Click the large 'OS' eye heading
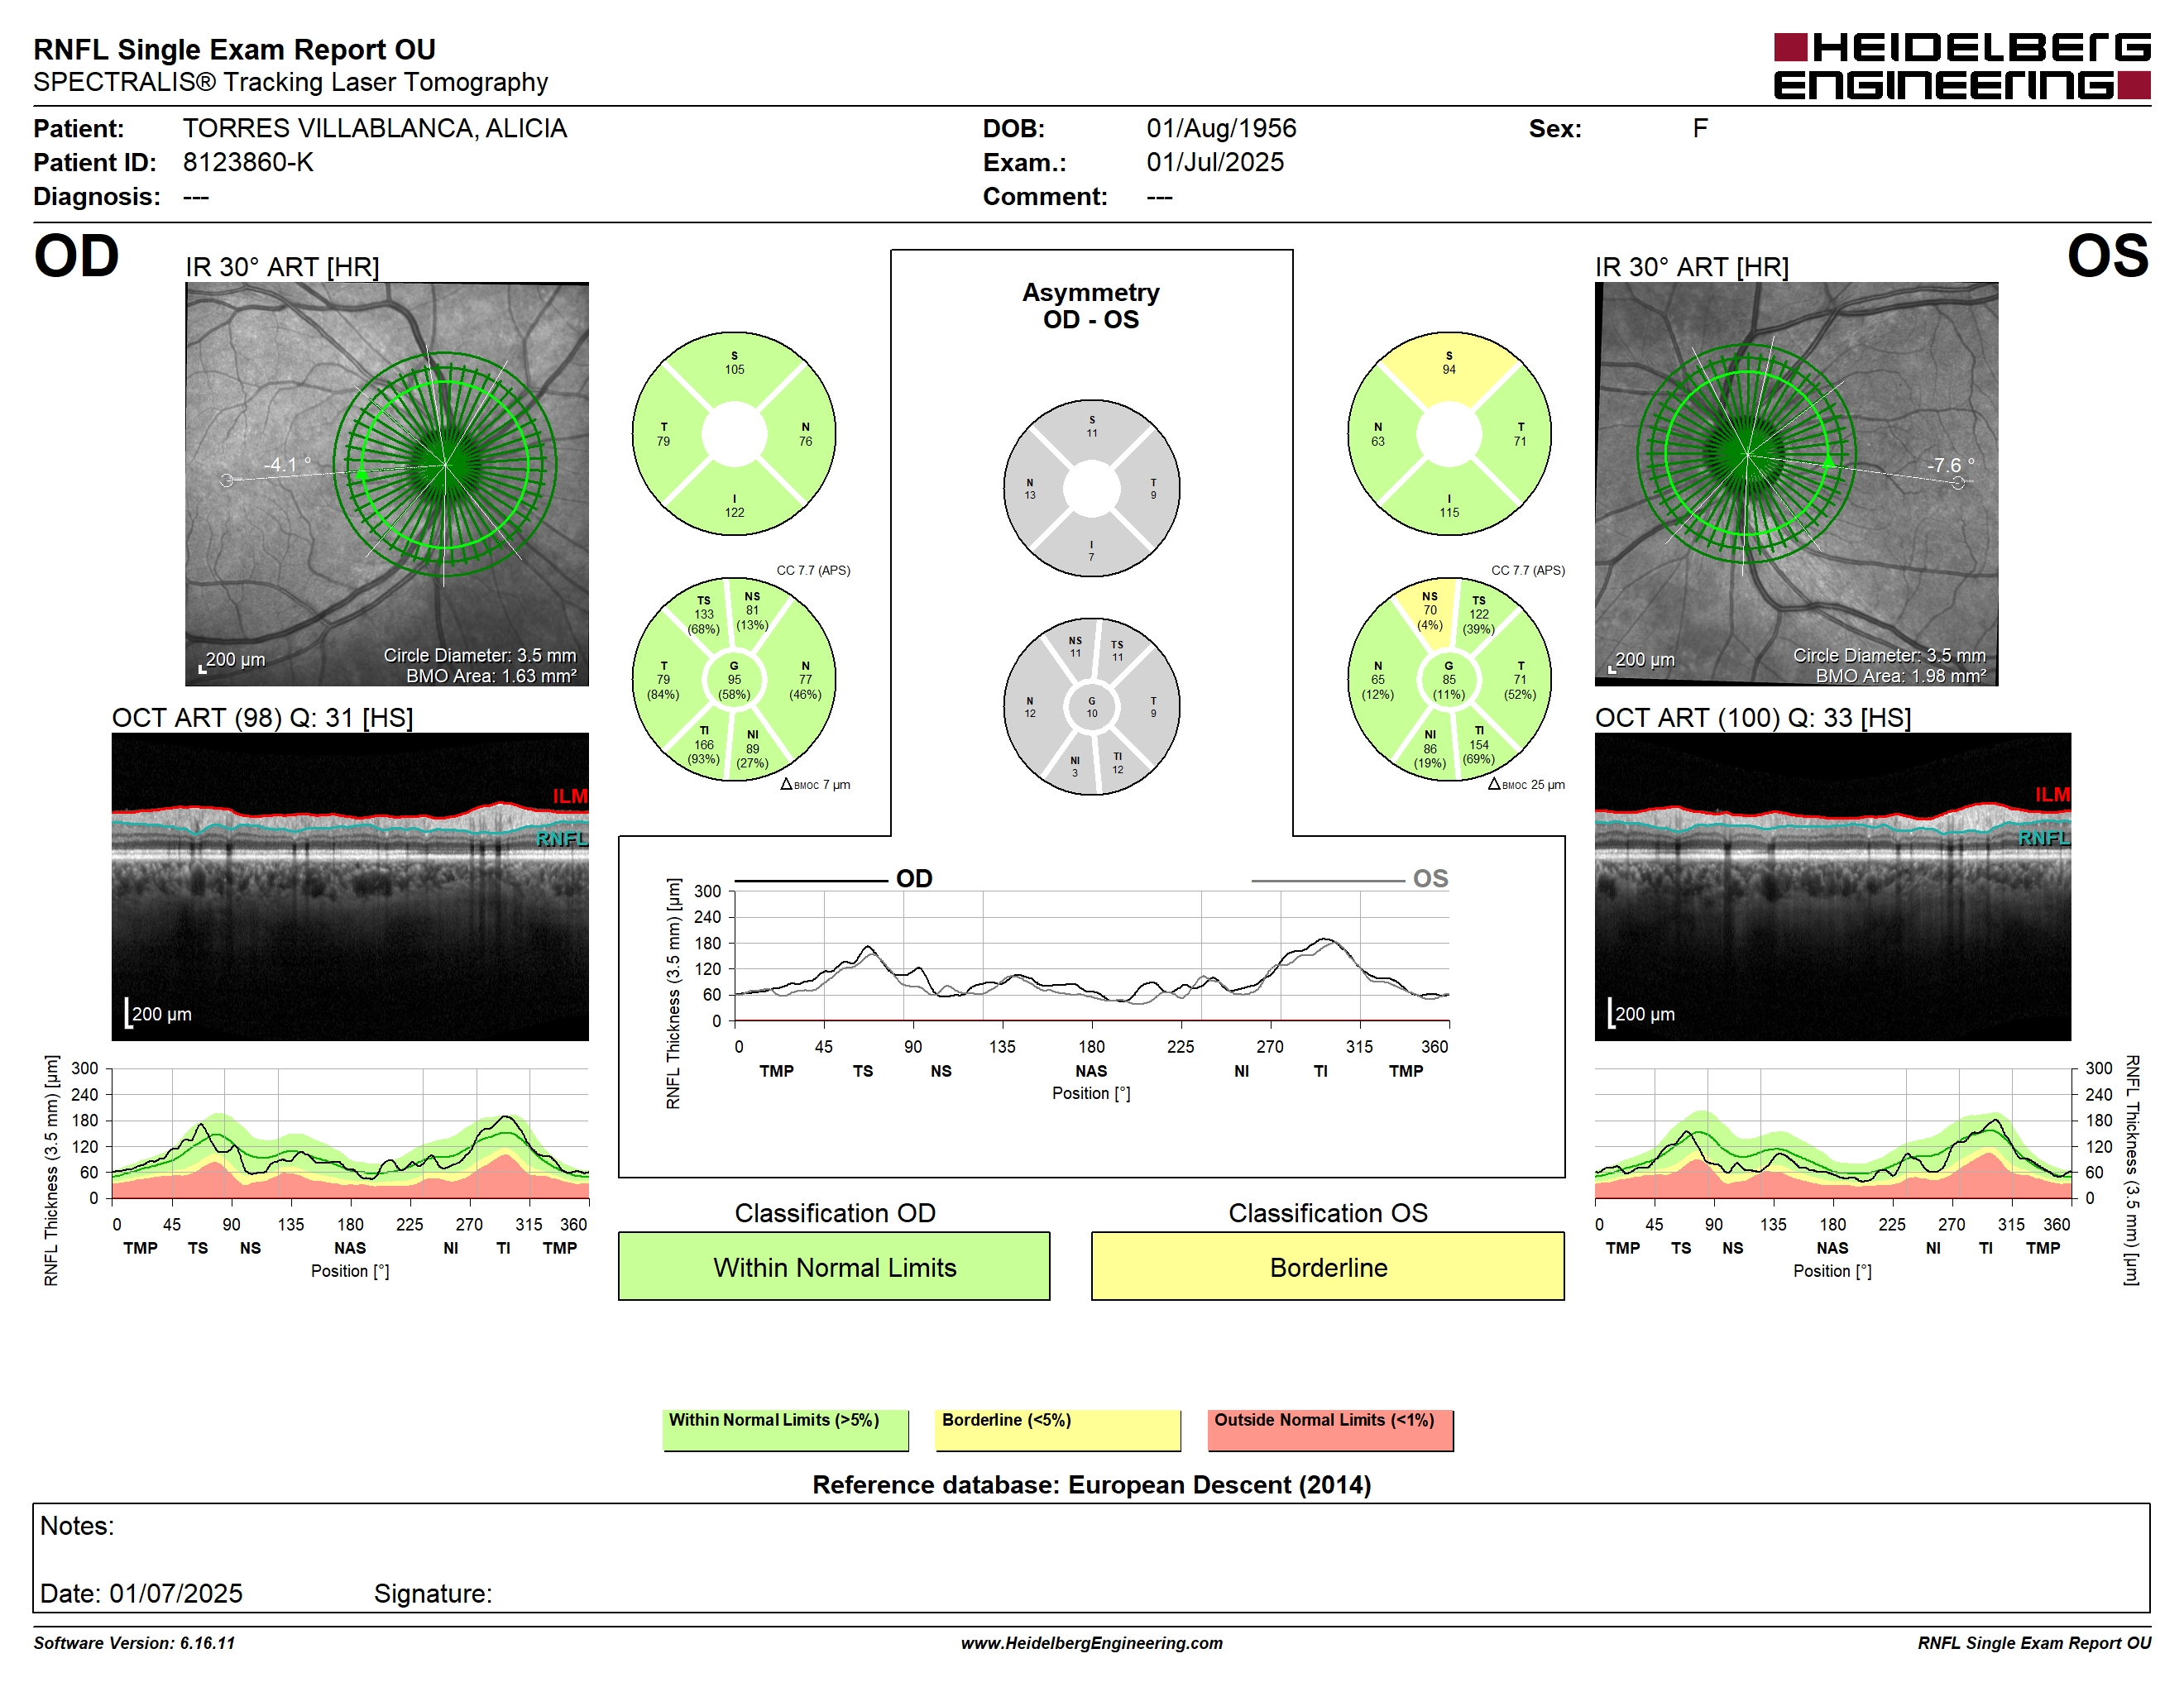This screenshot has height=1687, width=2184. pyautogui.click(x=2108, y=256)
